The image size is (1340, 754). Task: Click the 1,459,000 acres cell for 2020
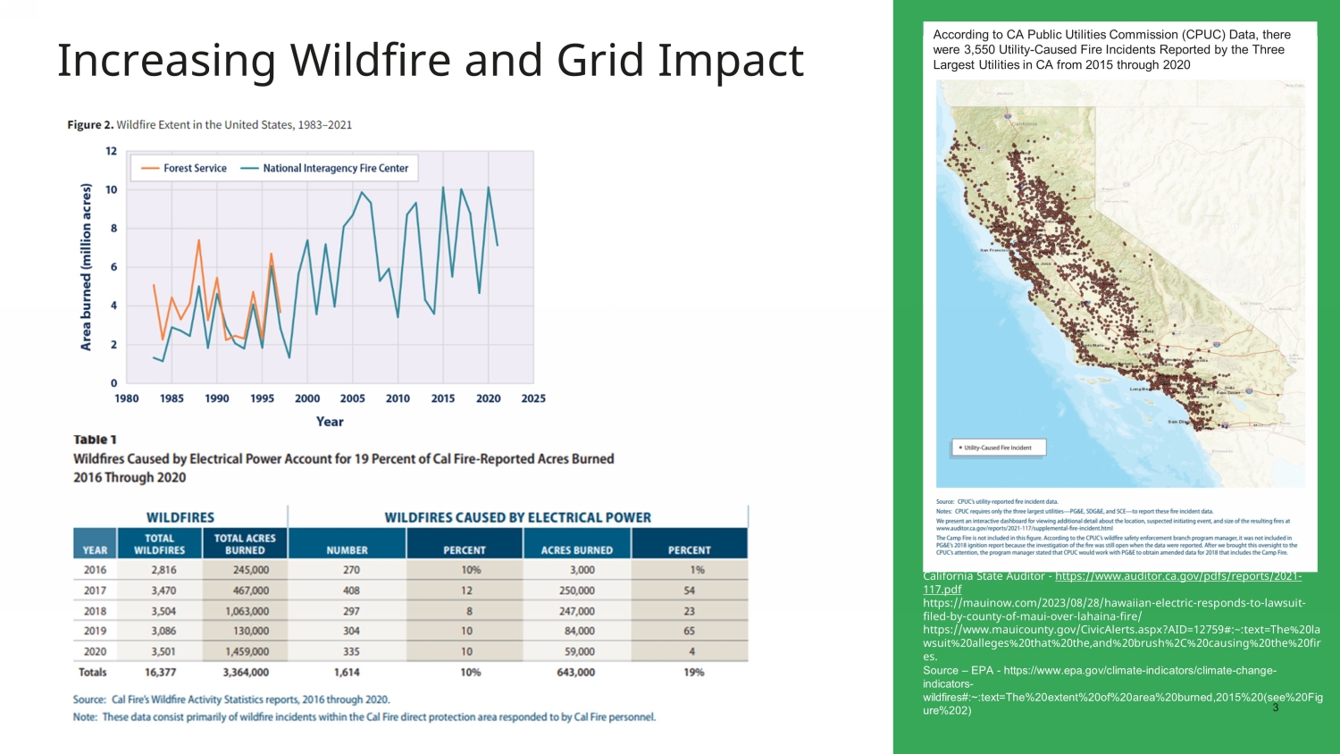tap(247, 652)
